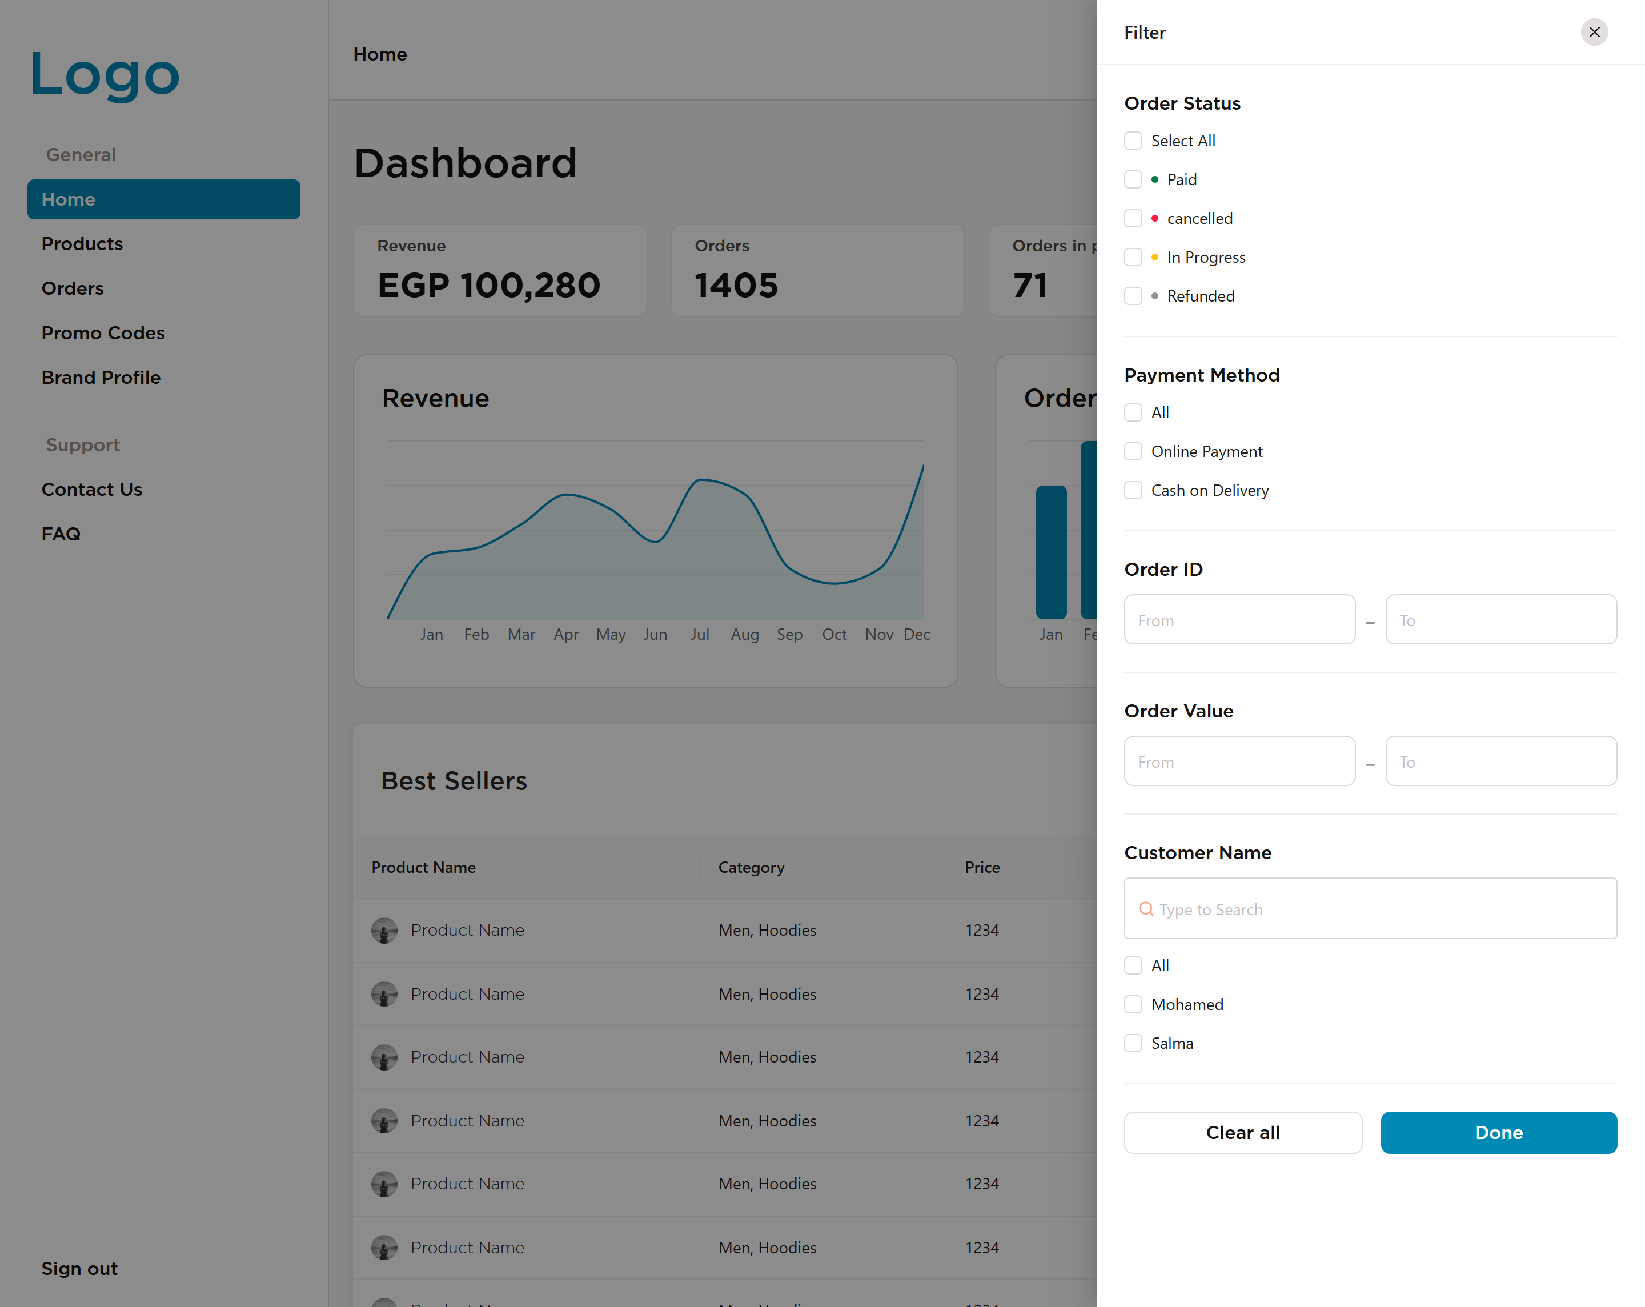The width and height of the screenshot is (1645, 1307).
Task: Click the search icon in Customer Name field
Action: (1145, 909)
